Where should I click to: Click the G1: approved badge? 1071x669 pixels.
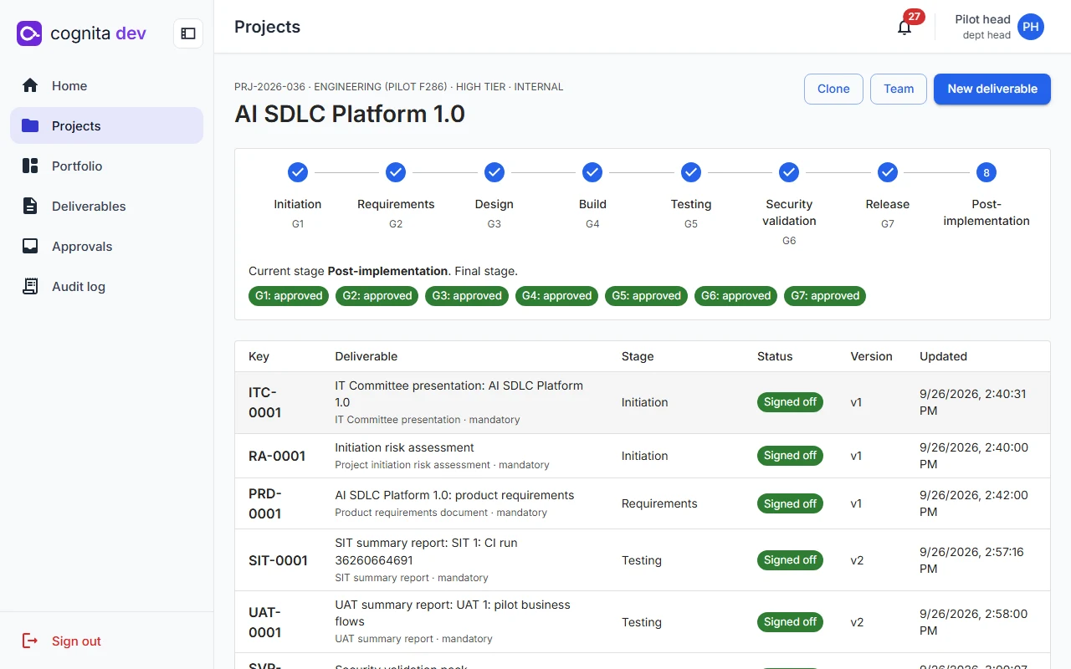pyautogui.click(x=289, y=295)
